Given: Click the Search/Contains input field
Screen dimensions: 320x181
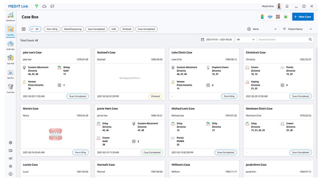Looking at the screenshot, I should tap(283, 39).
